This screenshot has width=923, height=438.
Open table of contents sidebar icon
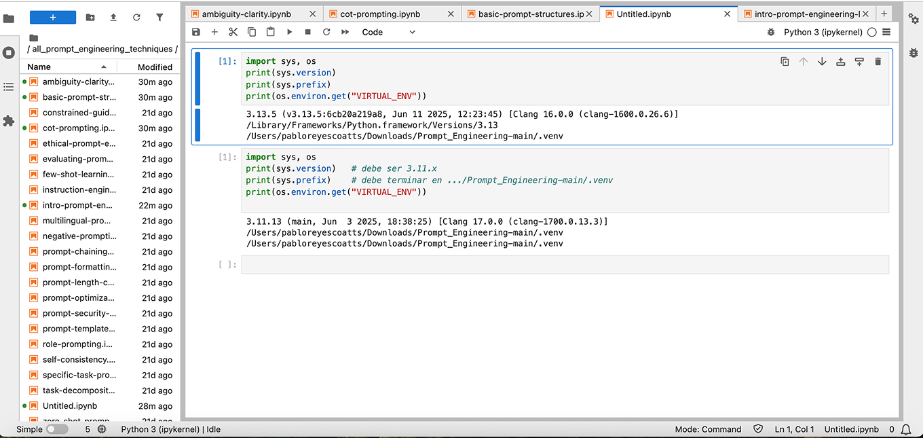pyautogui.click(x=9, y=87)
